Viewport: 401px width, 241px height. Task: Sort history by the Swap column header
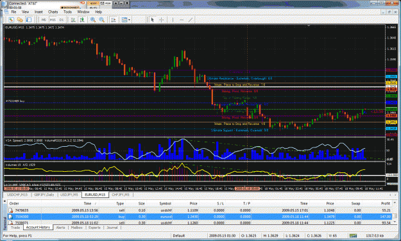click(355, 203)
